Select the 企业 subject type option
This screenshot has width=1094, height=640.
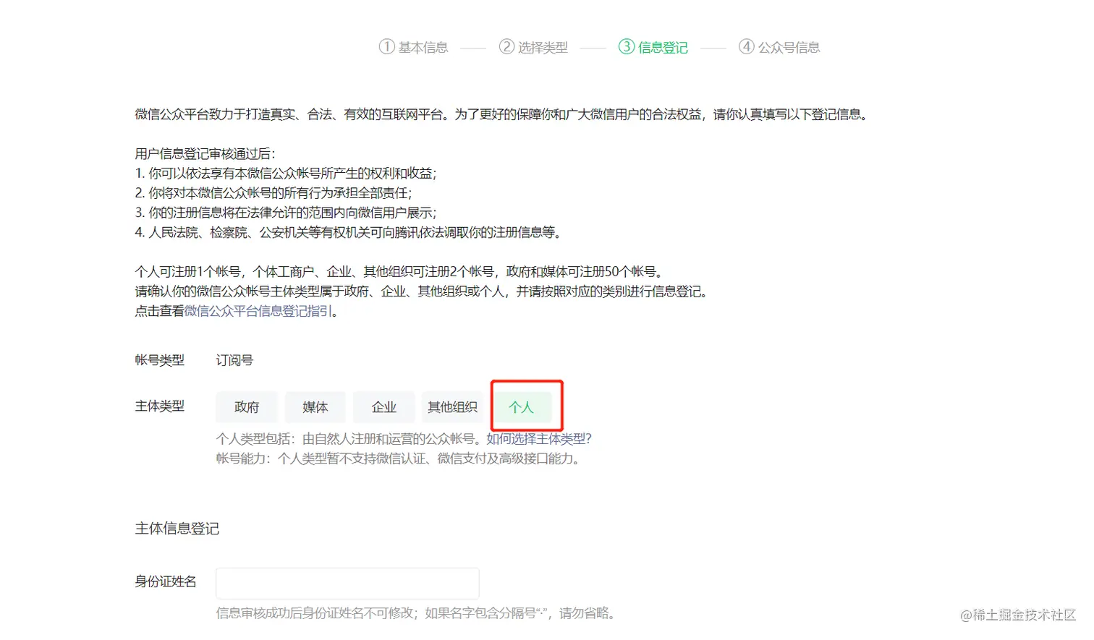coord(383,406)
